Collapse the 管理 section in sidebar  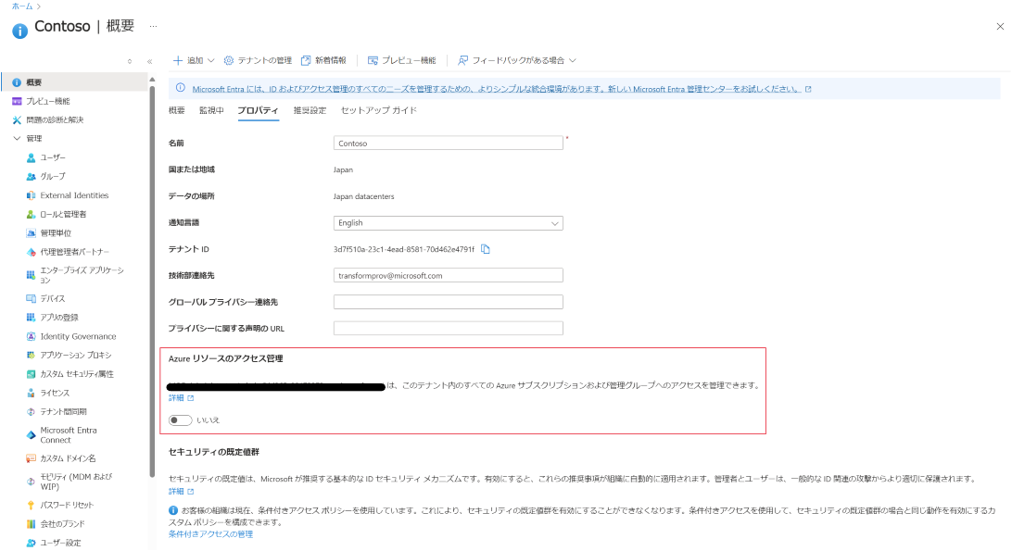pos(17,138)
